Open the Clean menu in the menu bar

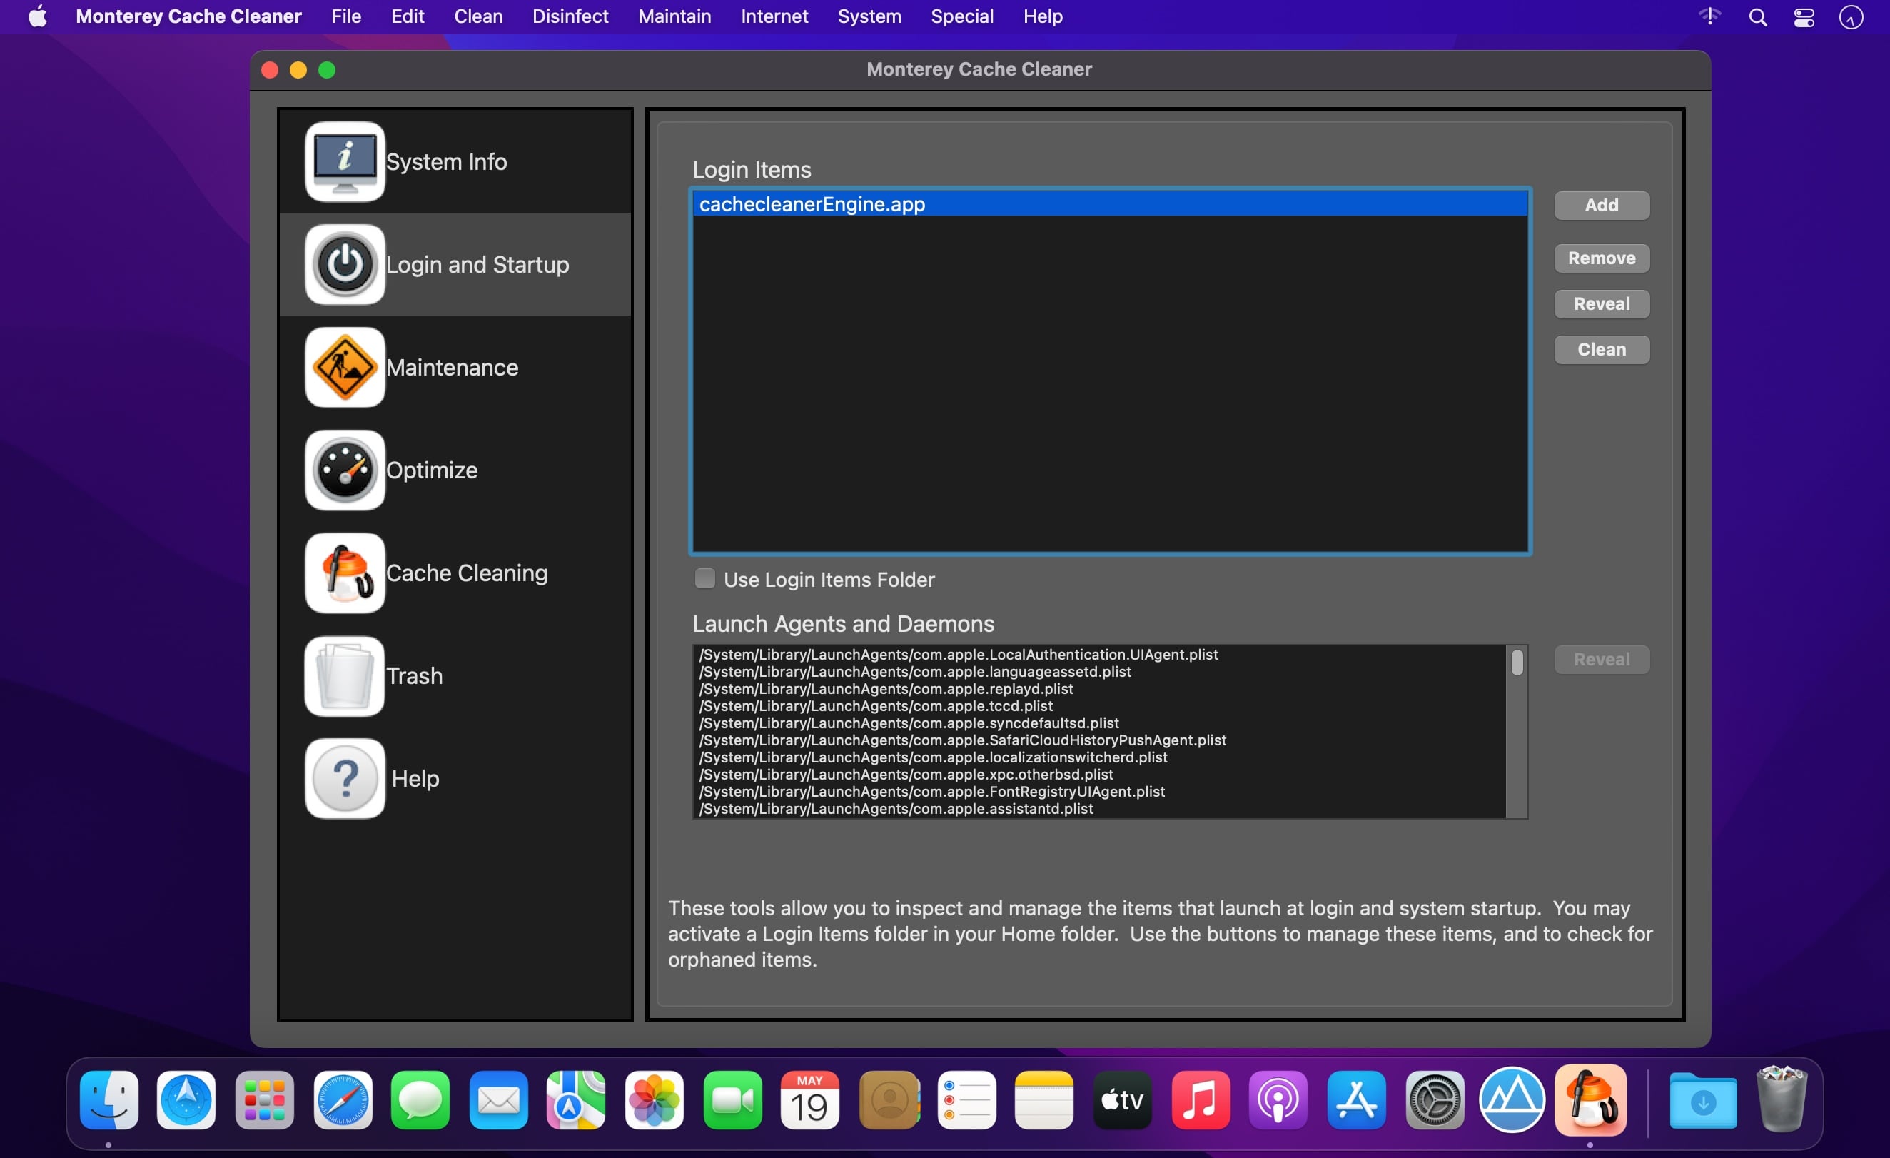point(478,16)
